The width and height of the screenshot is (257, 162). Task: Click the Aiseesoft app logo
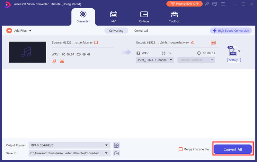tap(7, 4)
